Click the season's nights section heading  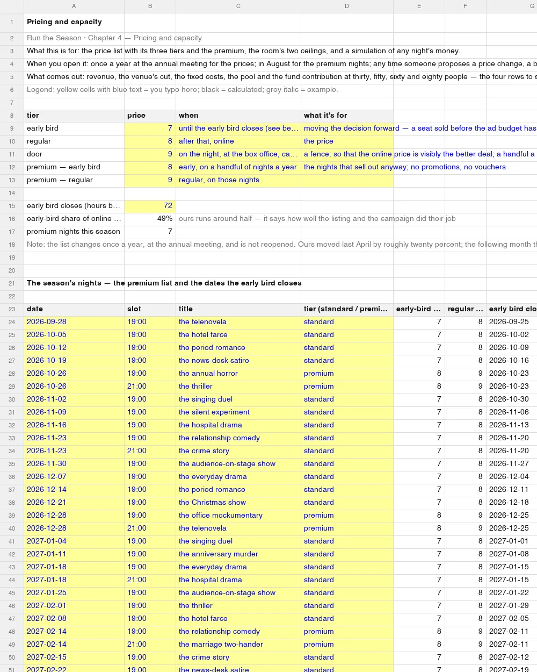point(164,283)
